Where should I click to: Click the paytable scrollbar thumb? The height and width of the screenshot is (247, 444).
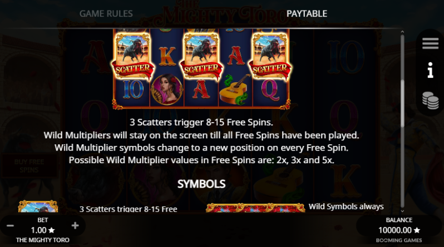(402, 103)
